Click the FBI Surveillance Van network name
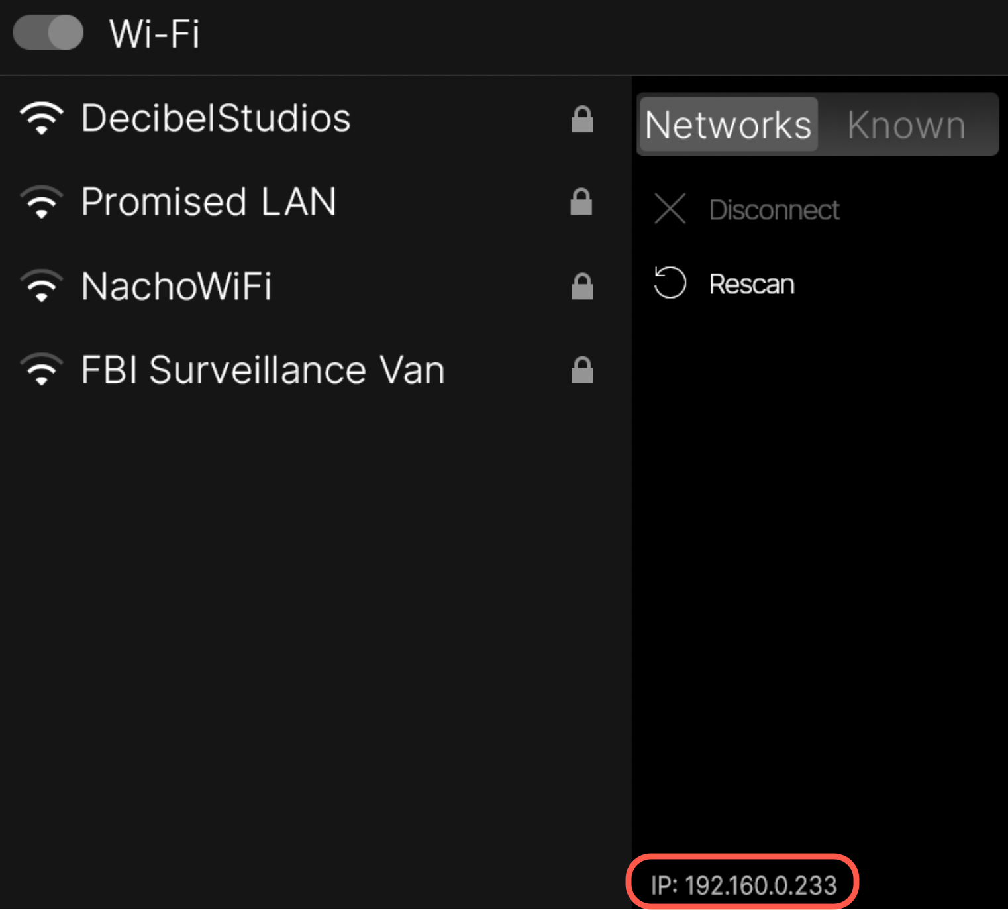 (262, 370)
